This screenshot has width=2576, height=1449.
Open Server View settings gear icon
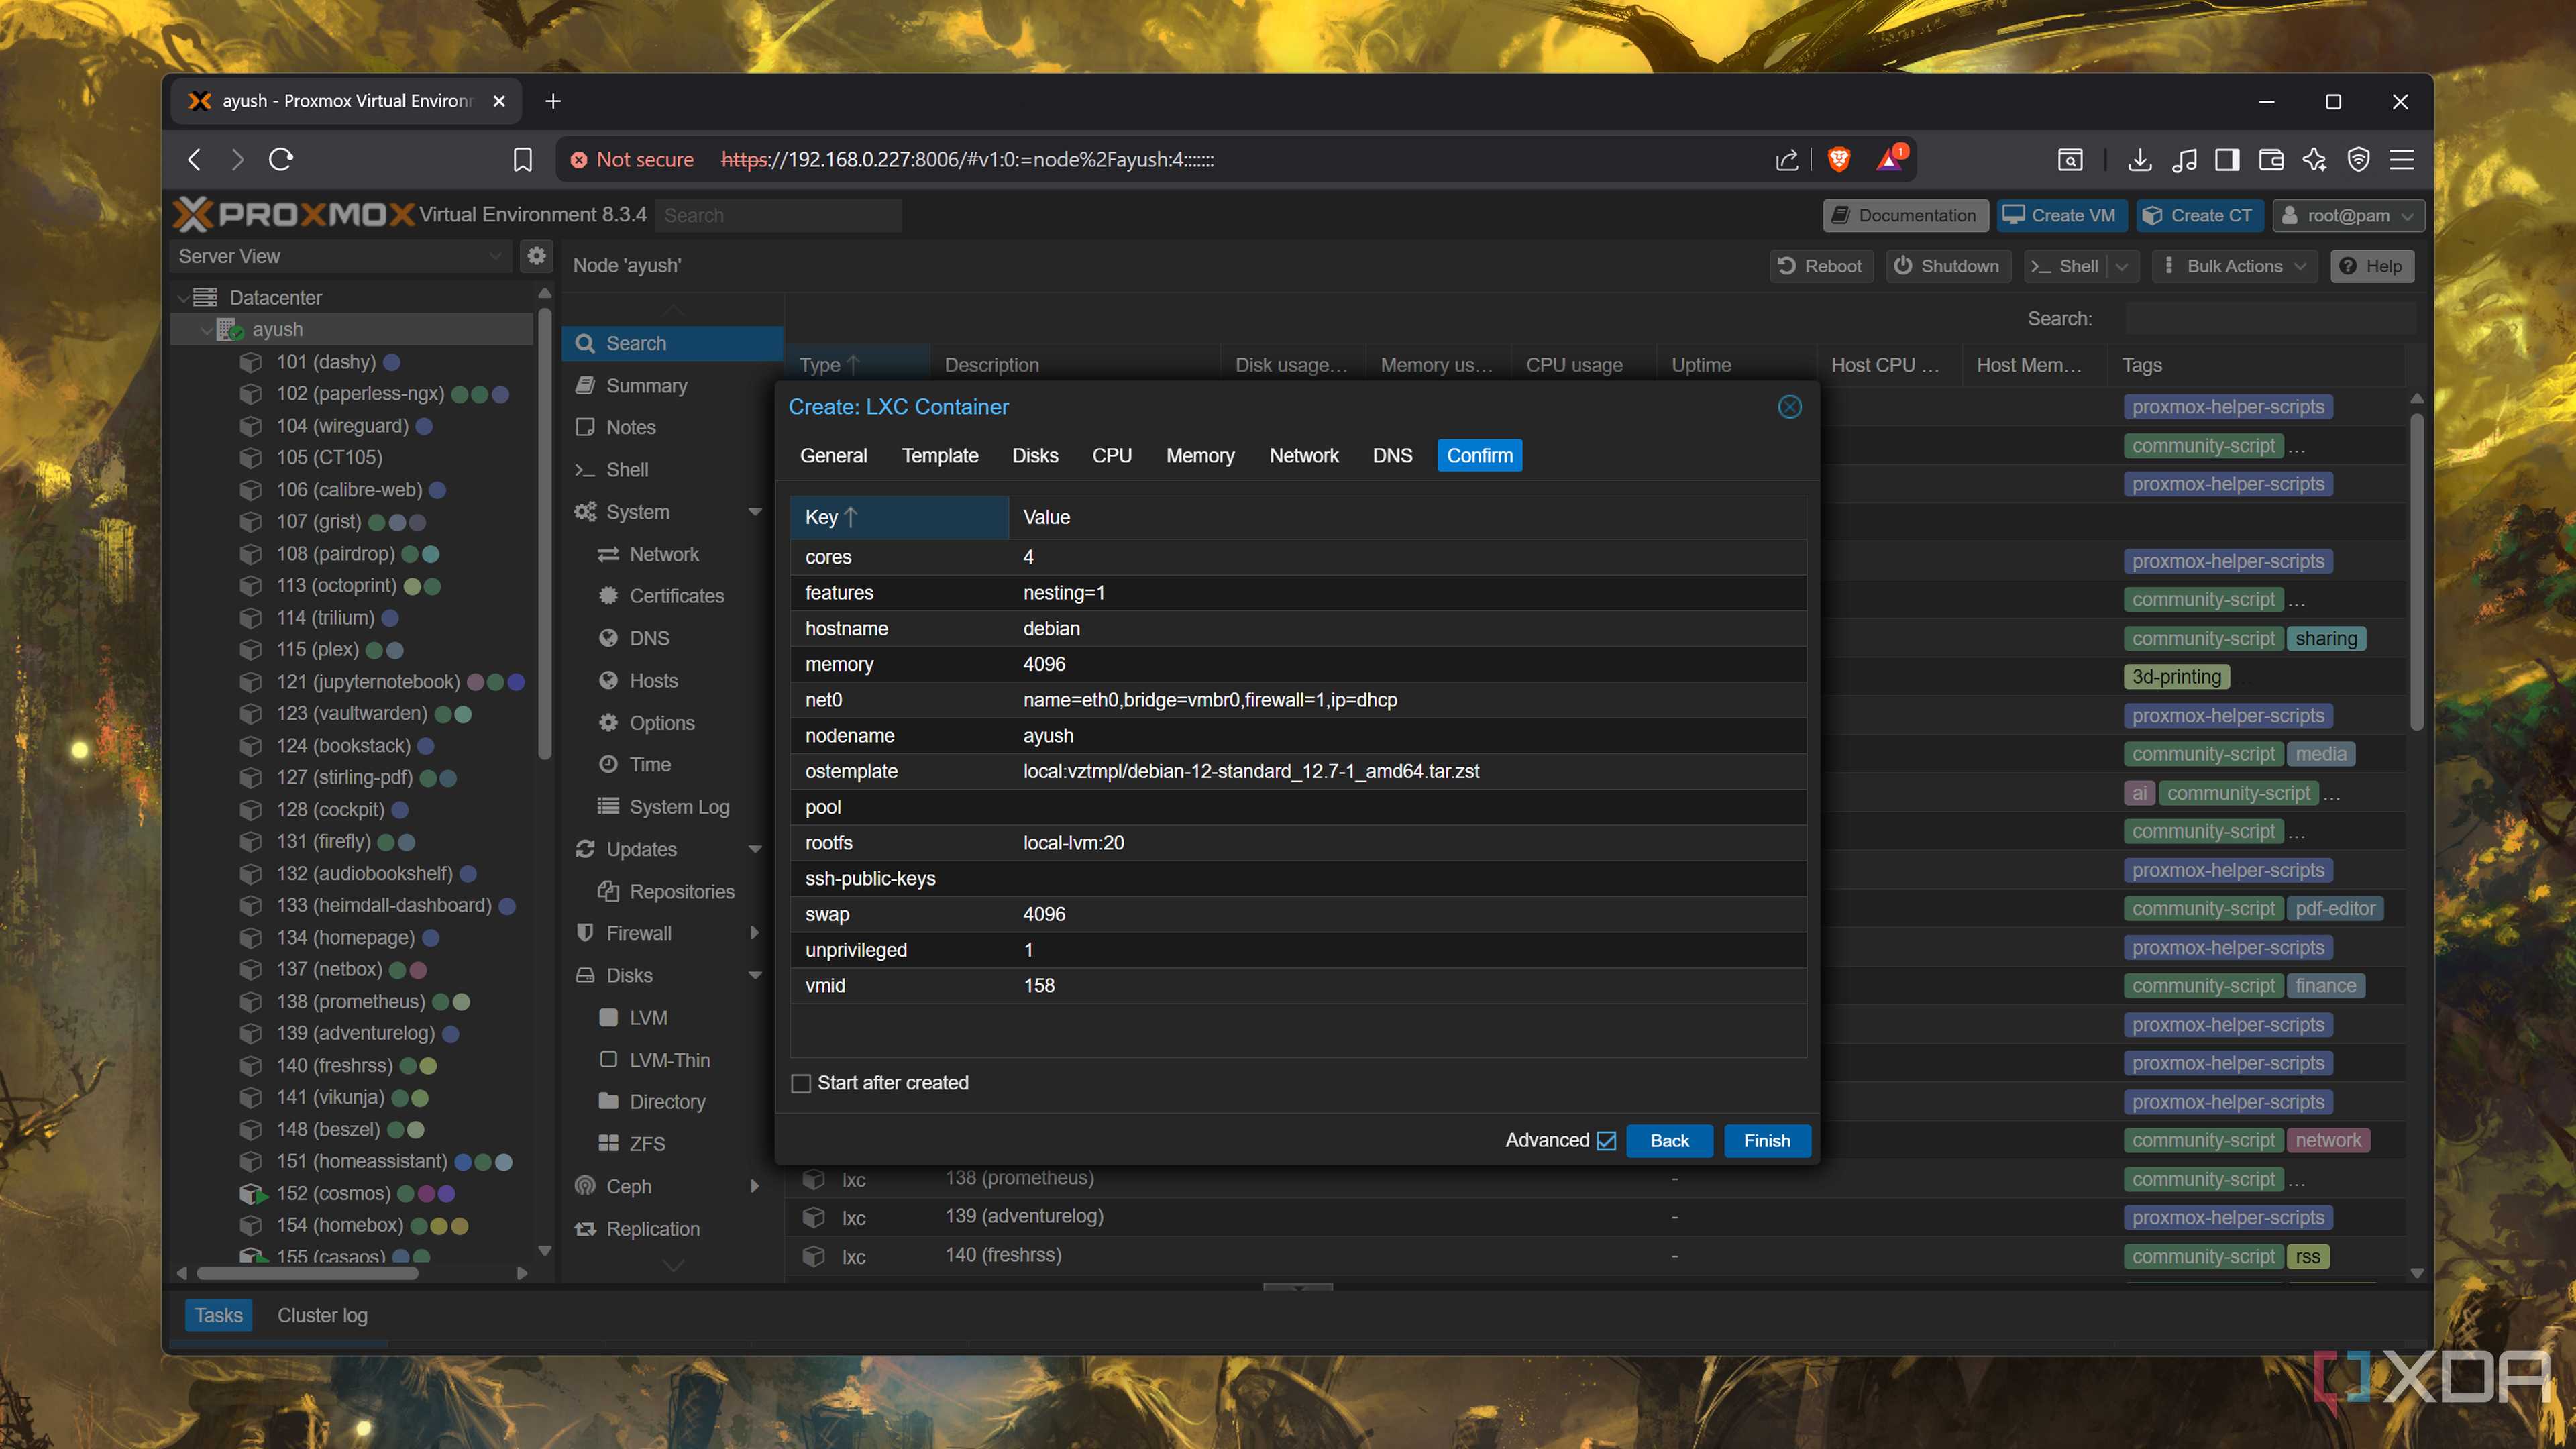coord(537,256)
